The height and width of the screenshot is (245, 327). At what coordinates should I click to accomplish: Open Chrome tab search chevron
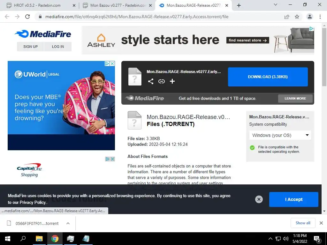pyautogui.click(x=276, y=4)
